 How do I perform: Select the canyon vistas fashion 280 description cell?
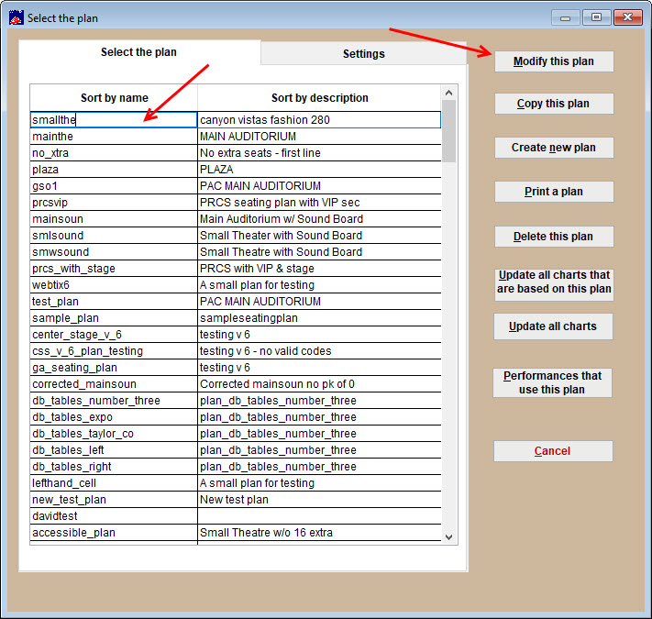[x=319, y=120]
